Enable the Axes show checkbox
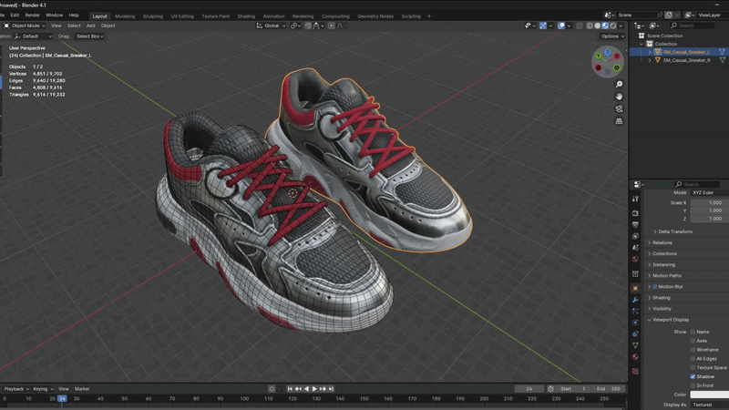The height and width of the screenshot is (410, 729). [x=693, y=341]
